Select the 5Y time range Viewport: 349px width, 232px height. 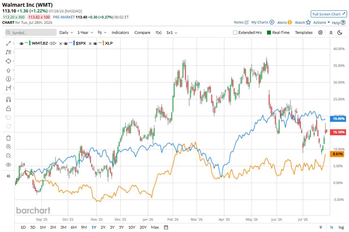click(x=121, y=227)
